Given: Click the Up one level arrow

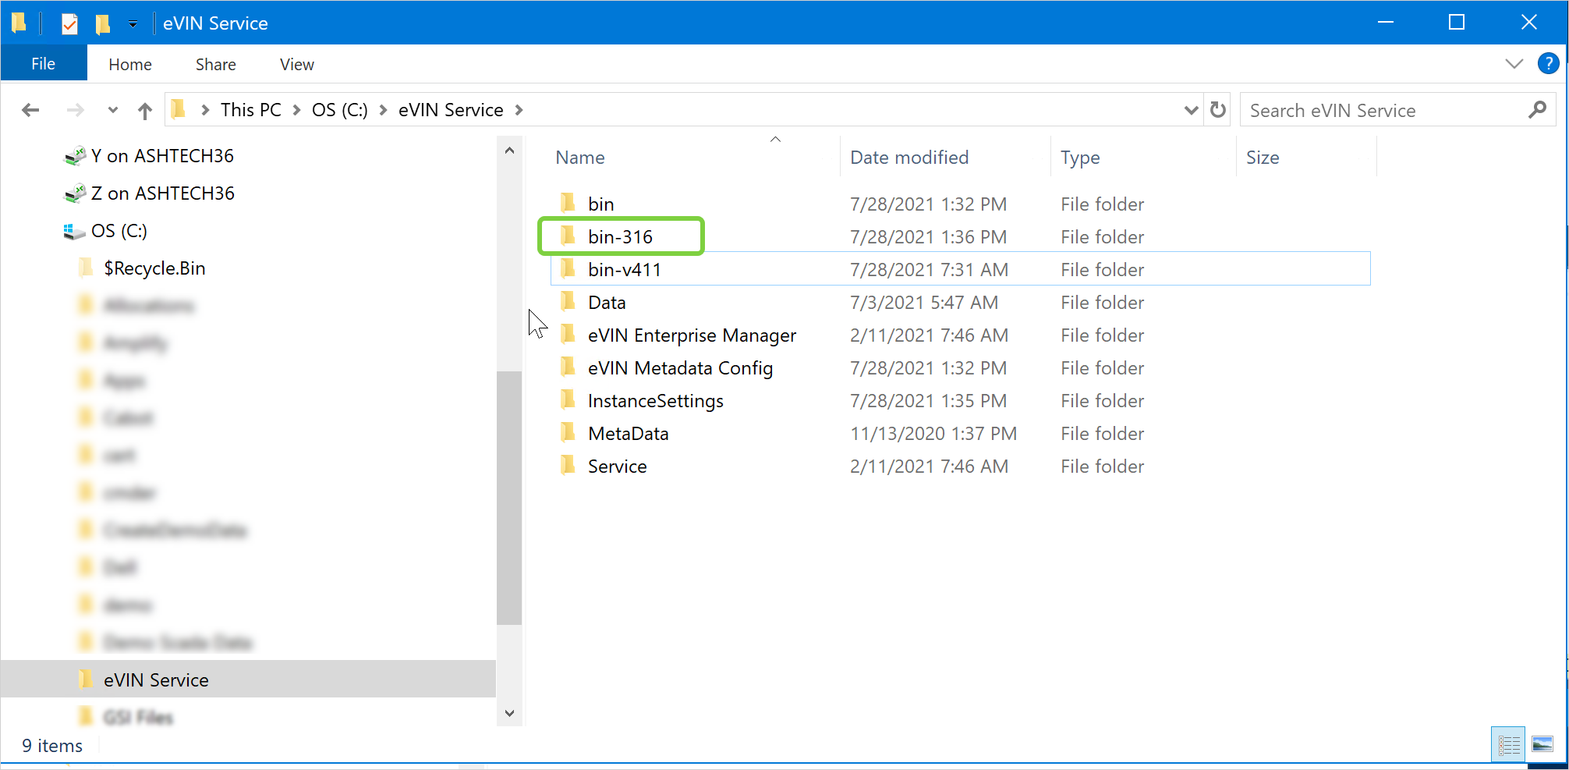Looking at the screenshot, I should coord(144,111).
